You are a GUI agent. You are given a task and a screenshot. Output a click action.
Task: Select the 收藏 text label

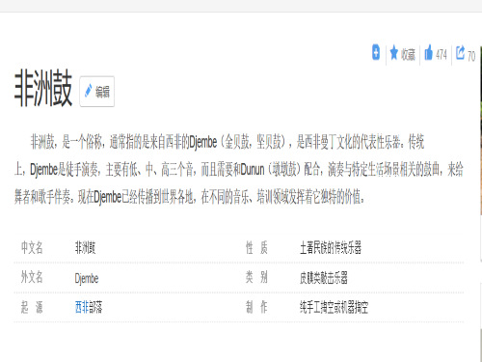[408, 54]
